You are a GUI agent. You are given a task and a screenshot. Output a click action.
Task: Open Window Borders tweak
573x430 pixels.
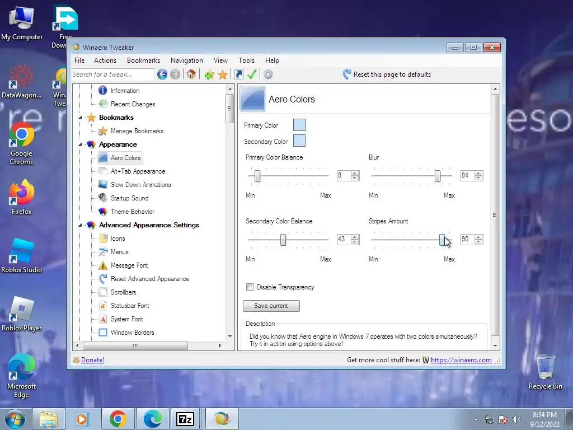[x=132, y=333]
